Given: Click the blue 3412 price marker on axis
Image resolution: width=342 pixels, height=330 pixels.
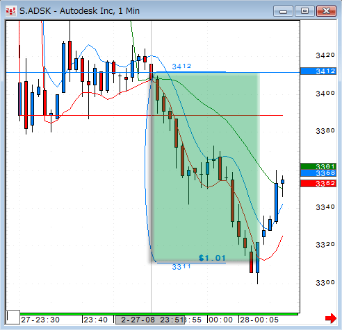Looking at the screenshot, I should pos(318,71).
